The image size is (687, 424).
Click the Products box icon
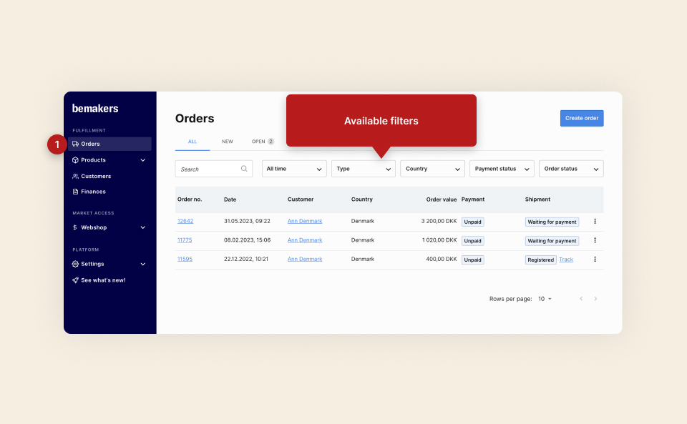(75, 159)
